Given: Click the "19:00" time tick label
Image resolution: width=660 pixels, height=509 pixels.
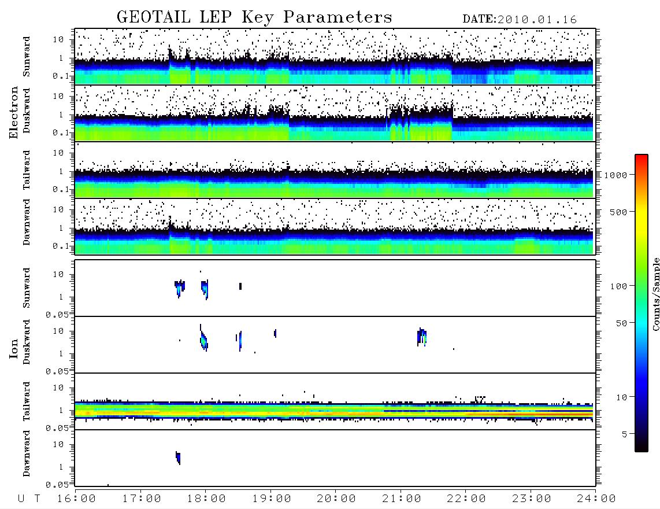Looking at the screenshot, I should click(x=272, y=499).
